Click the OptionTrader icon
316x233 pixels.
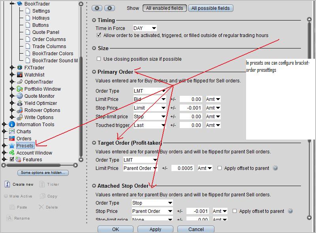click(x=19, y=82)
